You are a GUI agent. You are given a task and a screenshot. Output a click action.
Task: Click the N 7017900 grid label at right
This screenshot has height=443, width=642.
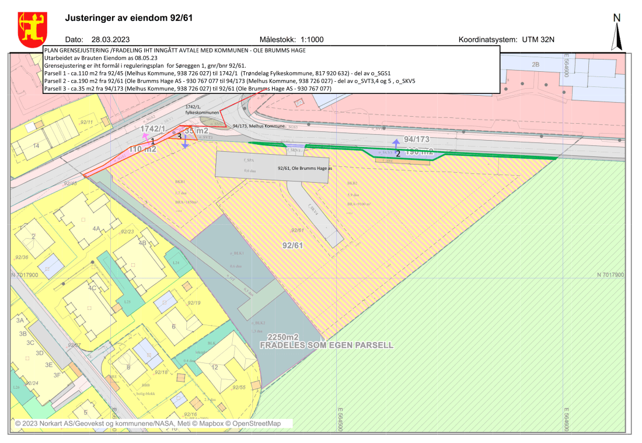point(610,275)
